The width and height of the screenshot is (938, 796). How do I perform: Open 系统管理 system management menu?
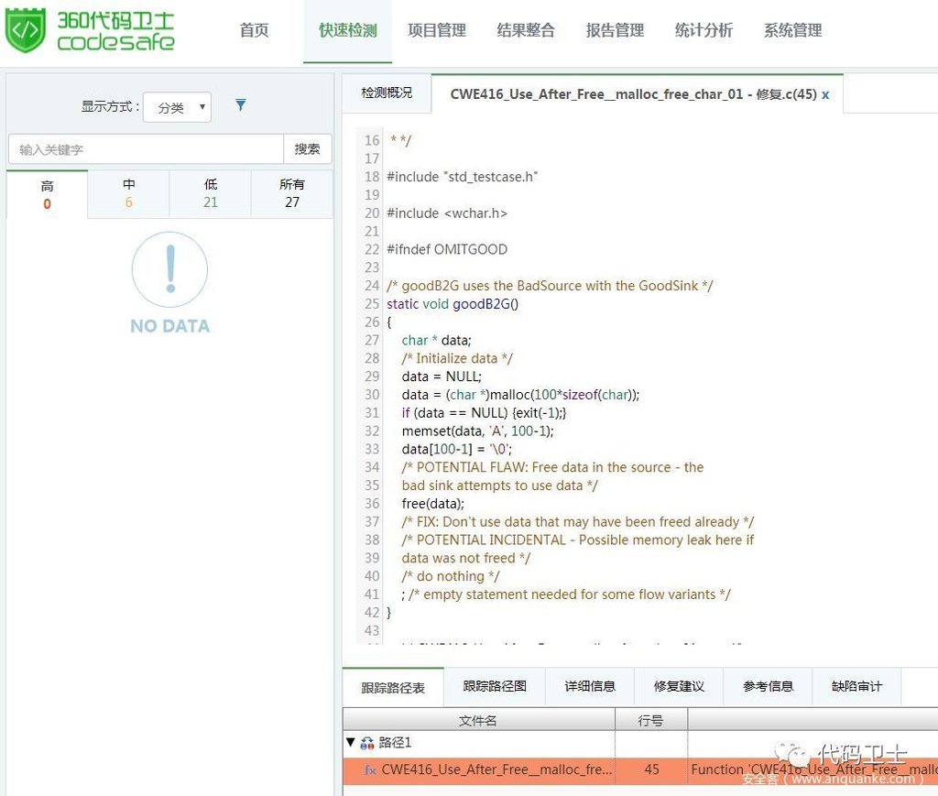792,30
